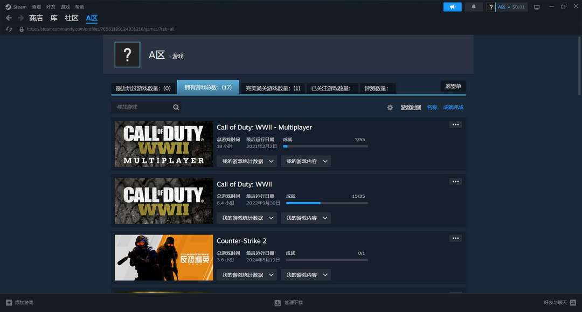This screenshot has height=312, width=582.
Task: Open Call of Duty: WWII title link
Action: point(244,184)
